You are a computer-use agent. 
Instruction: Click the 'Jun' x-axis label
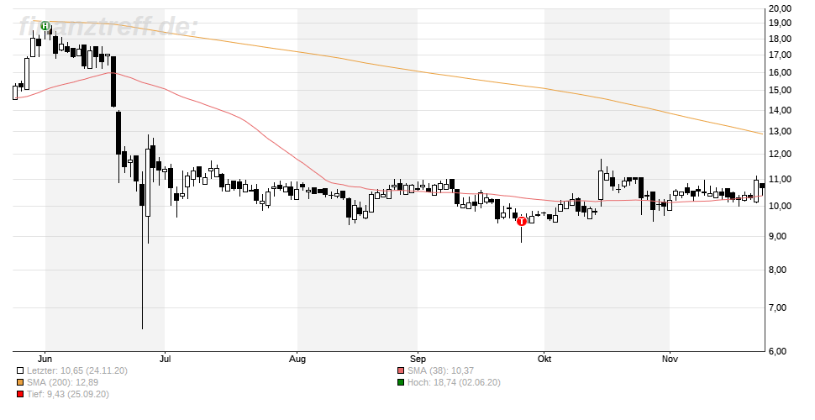pos(45,359)
